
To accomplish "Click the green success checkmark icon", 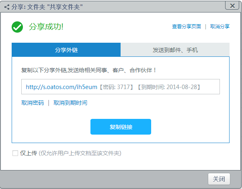I will 17,27.
